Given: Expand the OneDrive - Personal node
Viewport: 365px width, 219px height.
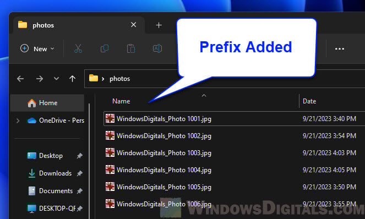Looking at the screenshot, I should [x=18, y=121].
